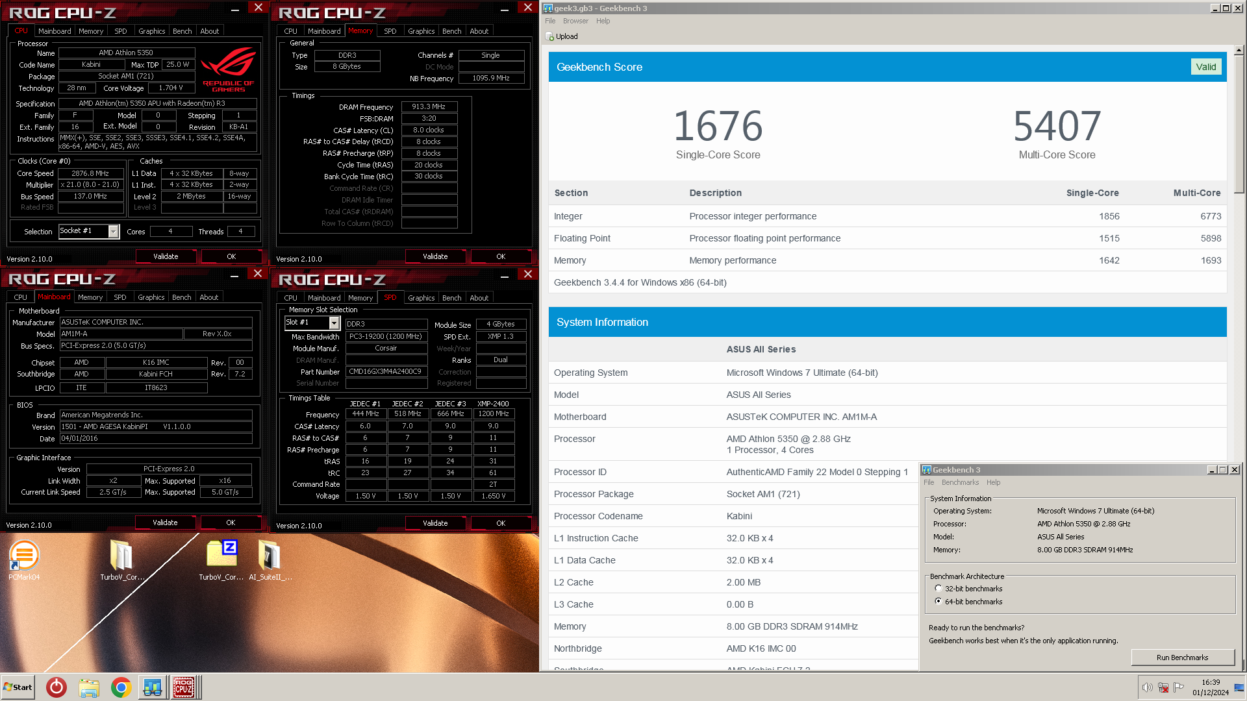Click the Integer row in results table

(x=887, y=216)
